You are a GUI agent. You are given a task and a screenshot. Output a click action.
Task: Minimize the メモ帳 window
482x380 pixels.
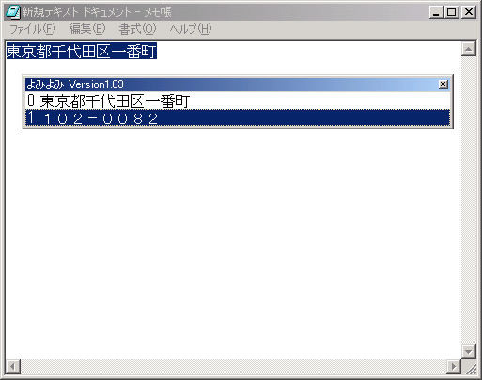[436, 12]
